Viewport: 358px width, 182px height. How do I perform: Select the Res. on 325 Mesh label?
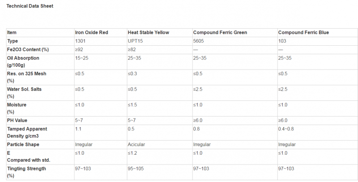[26, 77]
